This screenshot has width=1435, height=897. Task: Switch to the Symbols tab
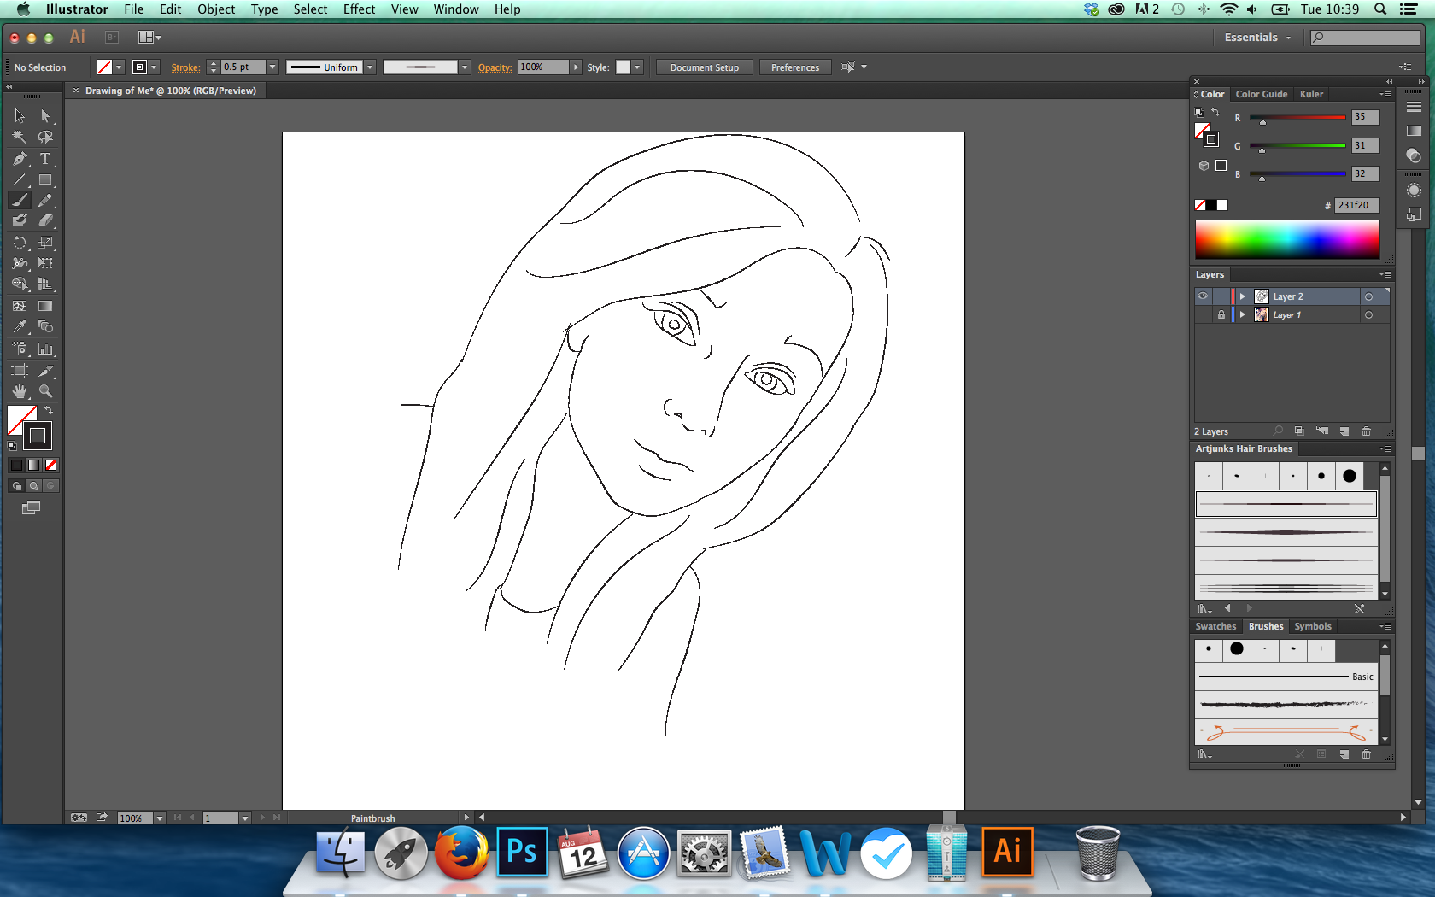(1313, 626)
